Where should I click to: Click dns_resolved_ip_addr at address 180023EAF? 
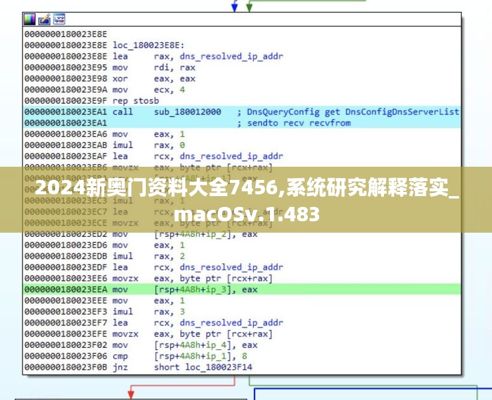coord(231,157)
